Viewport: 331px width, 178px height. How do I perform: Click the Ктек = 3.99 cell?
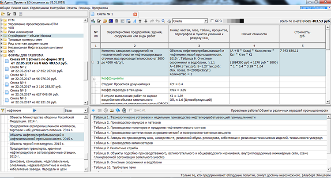[199, 90]
